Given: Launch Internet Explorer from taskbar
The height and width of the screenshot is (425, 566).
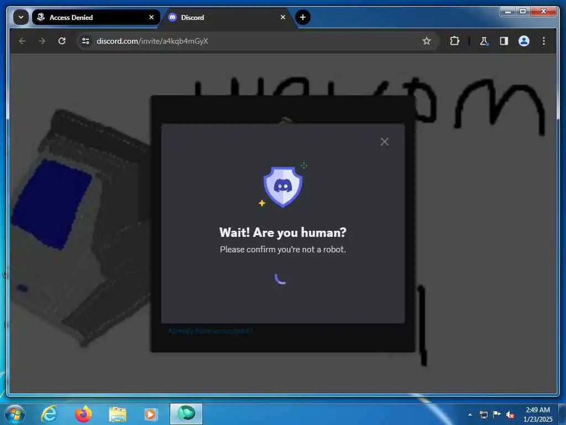Looking at the screenshot, I should (49, 414).
